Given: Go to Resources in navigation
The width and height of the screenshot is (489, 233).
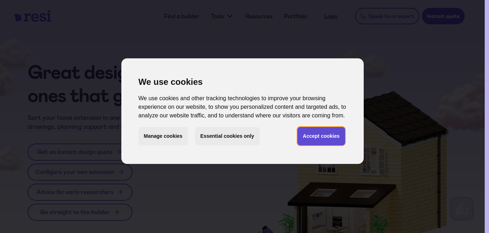Looking at the screenshot, I should click(x=259, y=16).
